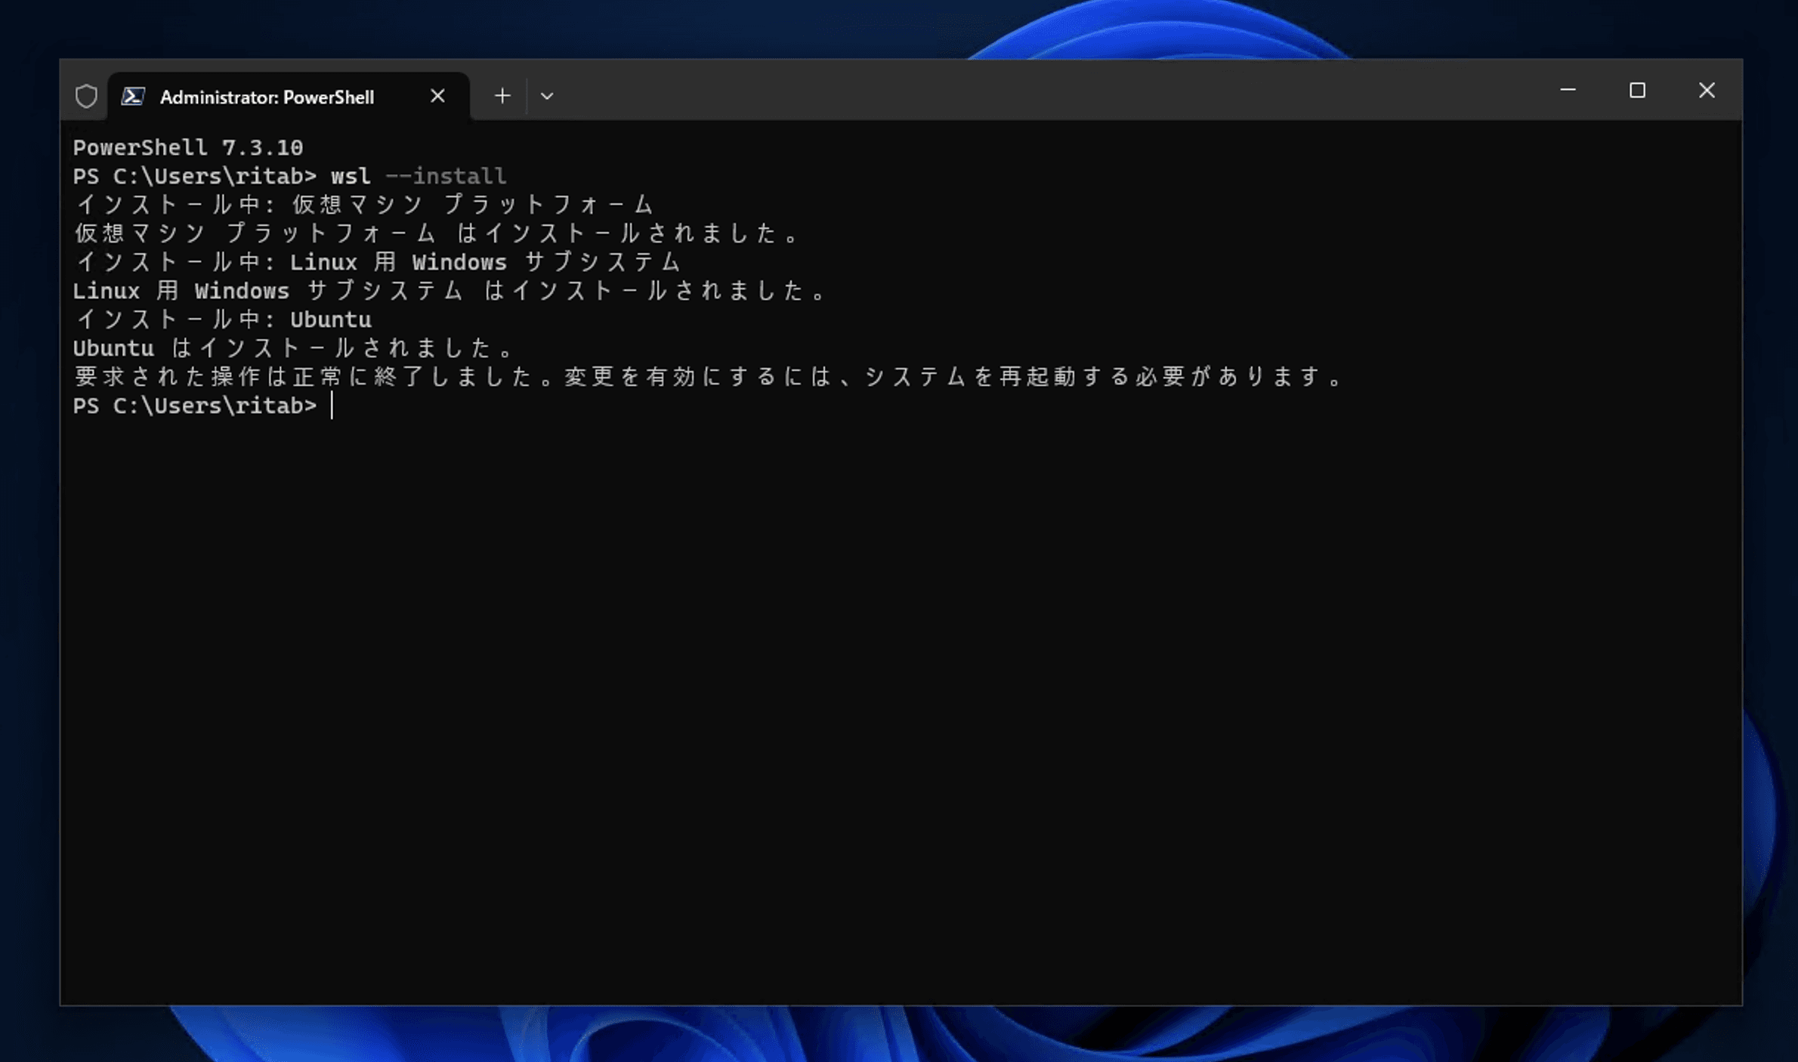
Task: Click the 'wsl --install' command text
Action: coord(419,176)
